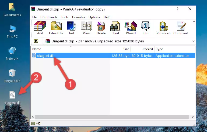This screenshot has height=132, width=207.
Task: Expand hidden toolbar buttons chevron
Action: click(x=194, y=21)
